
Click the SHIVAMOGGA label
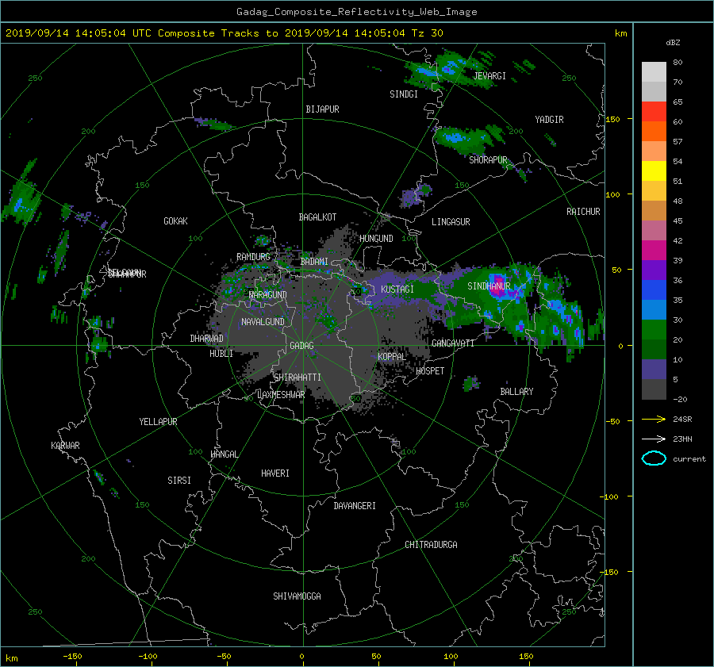297,596
